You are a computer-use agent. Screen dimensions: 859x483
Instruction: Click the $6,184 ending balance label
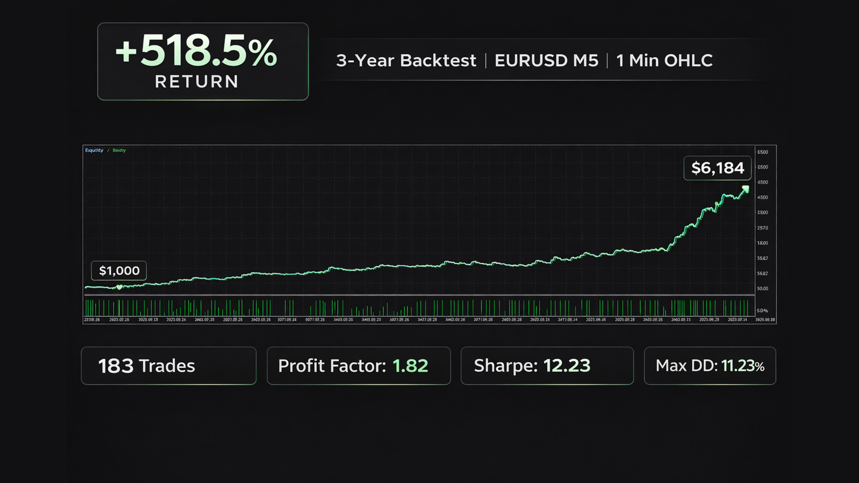717,168
